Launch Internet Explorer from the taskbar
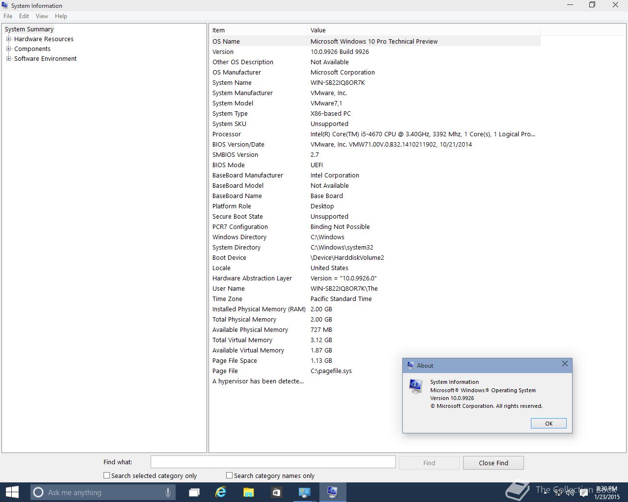628x502 pixels. pyautogui.click(x=221, y=492)
